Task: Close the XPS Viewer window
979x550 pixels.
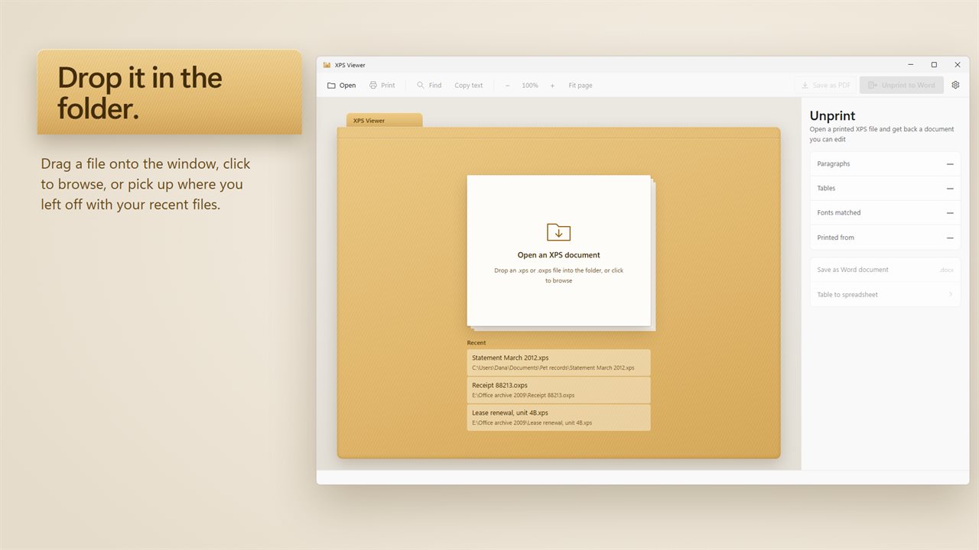Action: 958,65
